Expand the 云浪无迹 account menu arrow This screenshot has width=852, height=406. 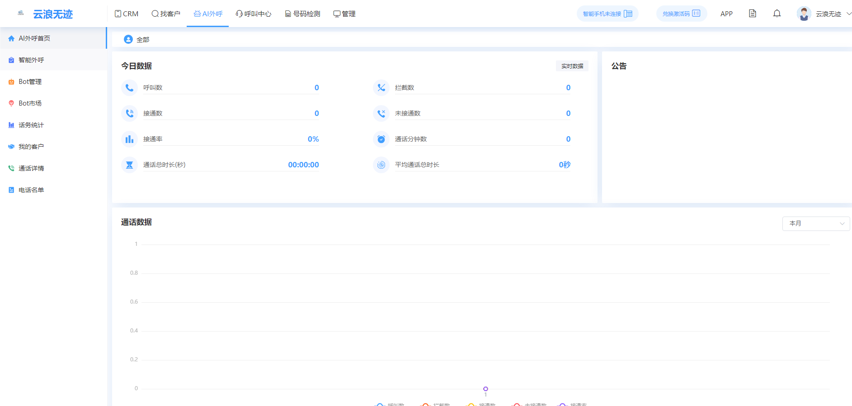[848, 14]
